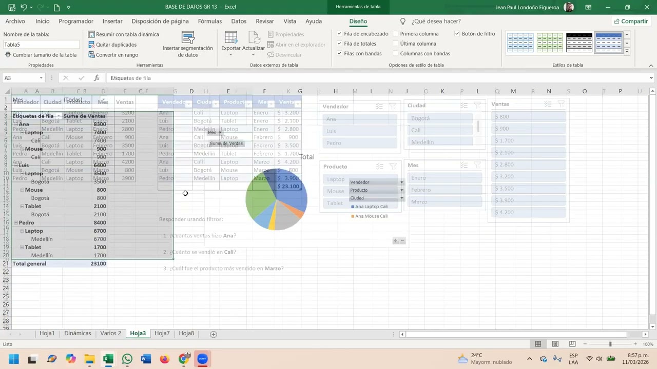Open the Varios 2 sheet tab
The height and width of the screenshot is (369, 657).
coord(110,333)
